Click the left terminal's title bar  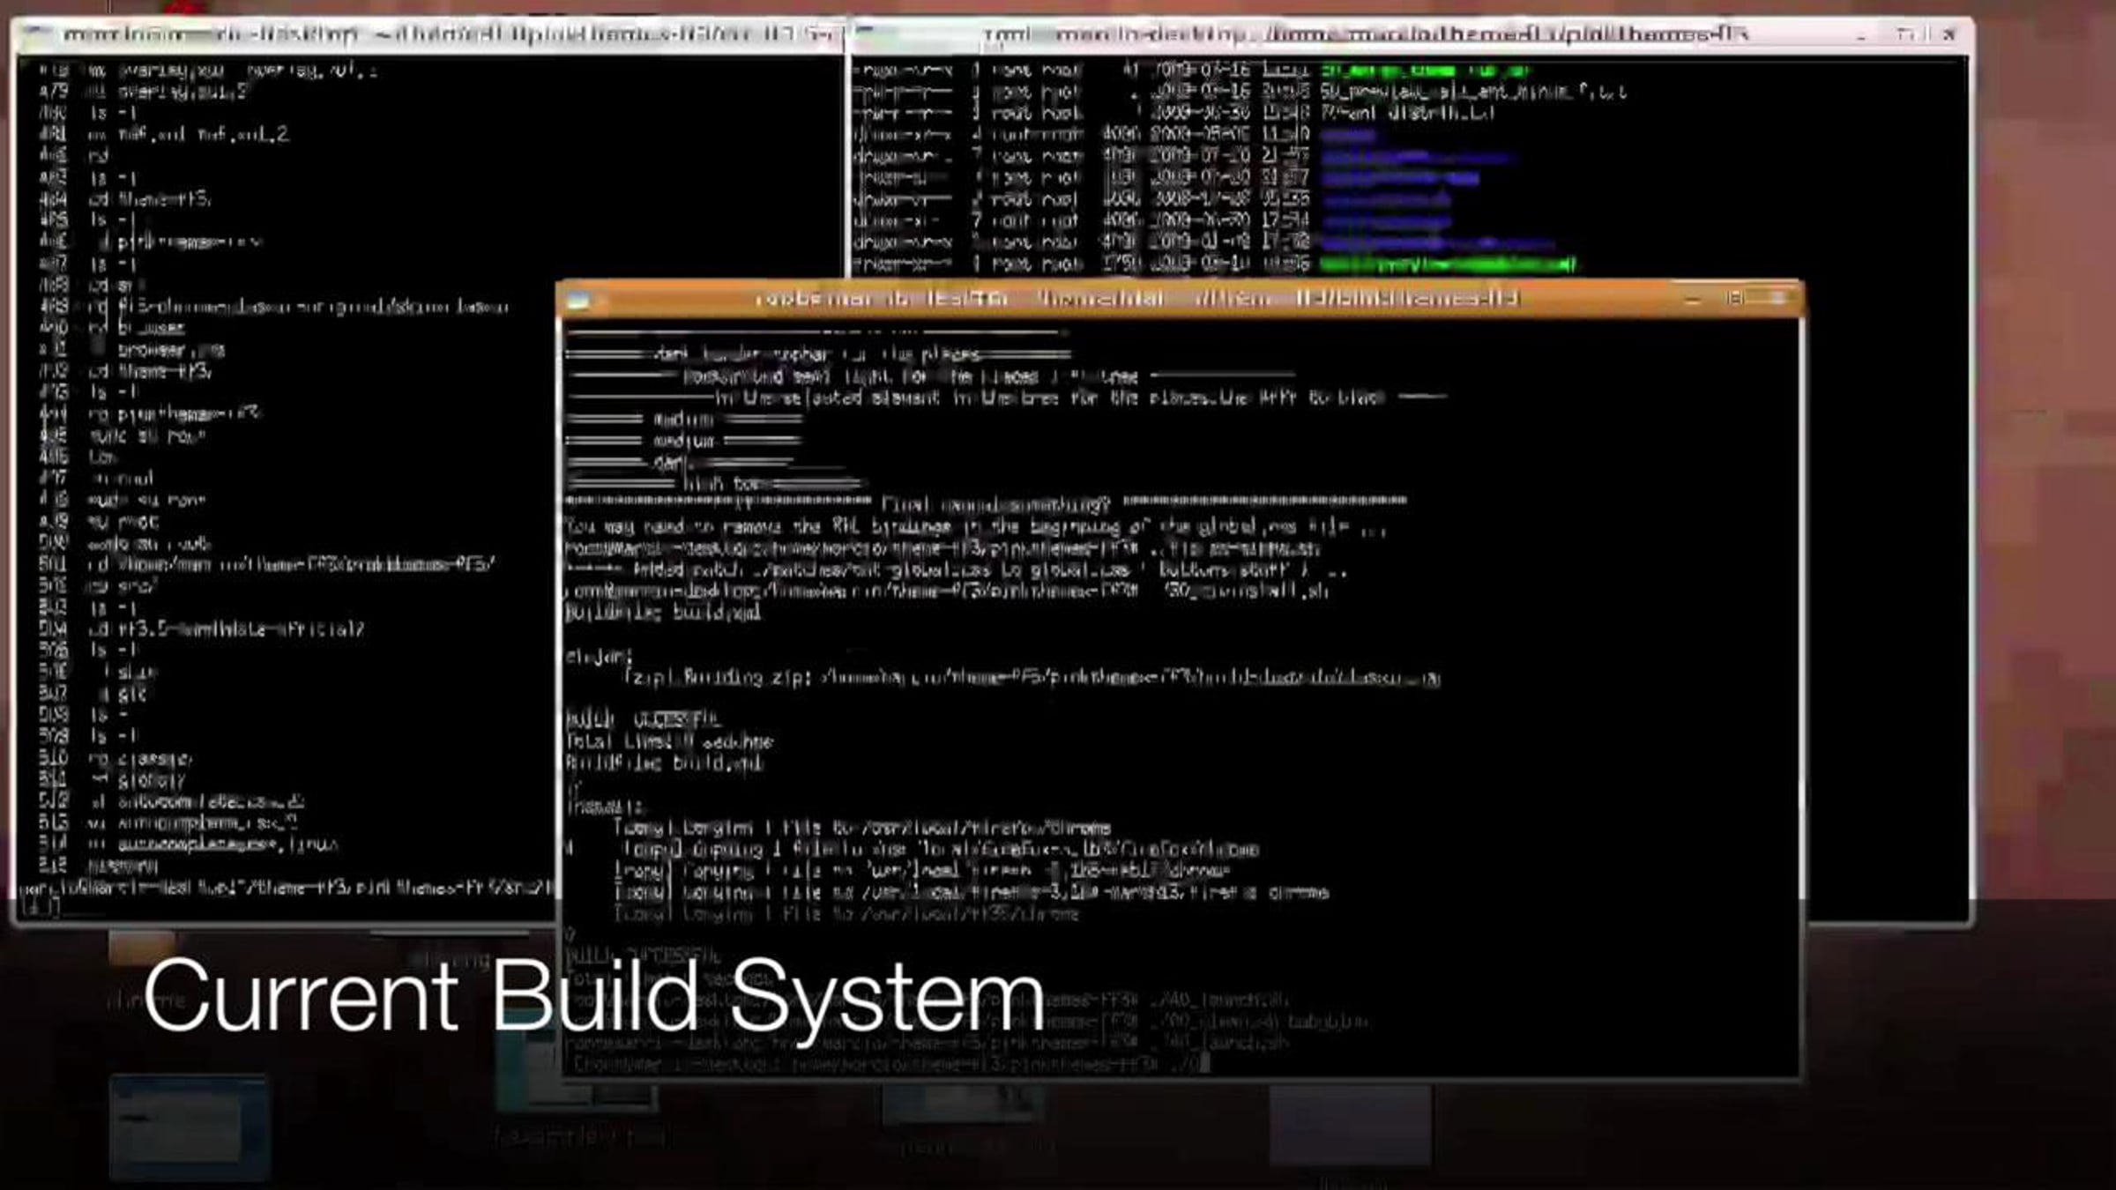click(x=441, y=34)
